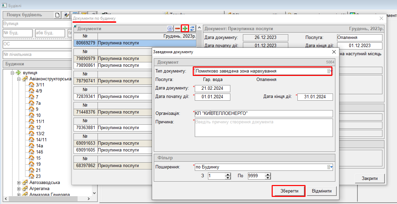Decrease the По range end value
Viewport: 397px width, 204px height.
(x=268, y=178)
